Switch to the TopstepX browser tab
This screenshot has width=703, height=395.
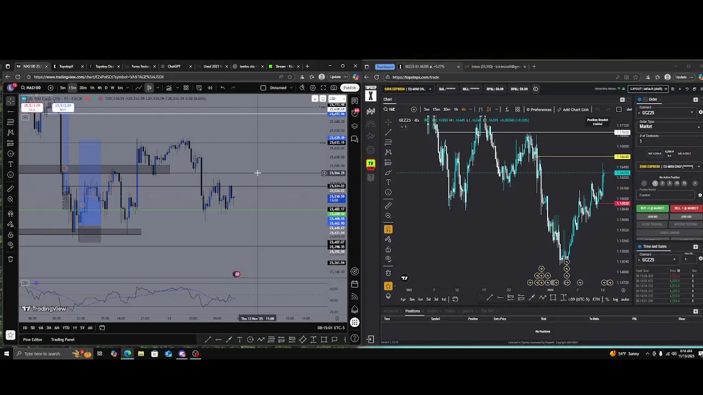pyautogui.click(x=66, y=66)
